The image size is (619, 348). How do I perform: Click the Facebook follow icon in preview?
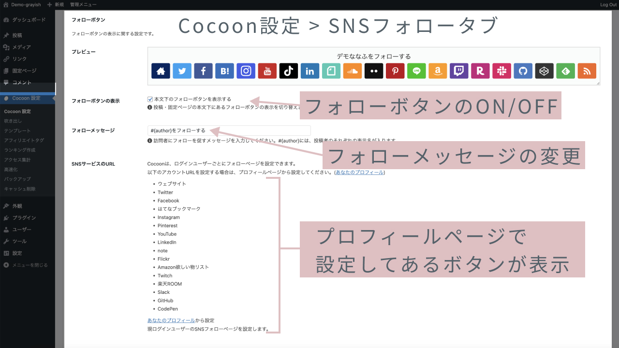[x=203, y=71]
